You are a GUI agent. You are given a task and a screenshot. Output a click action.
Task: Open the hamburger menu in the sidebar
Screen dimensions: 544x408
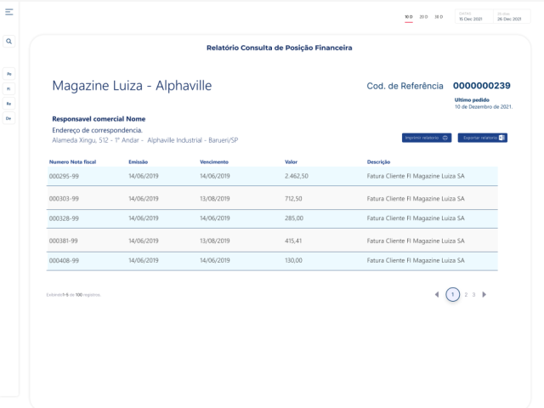tap(9, 12)
